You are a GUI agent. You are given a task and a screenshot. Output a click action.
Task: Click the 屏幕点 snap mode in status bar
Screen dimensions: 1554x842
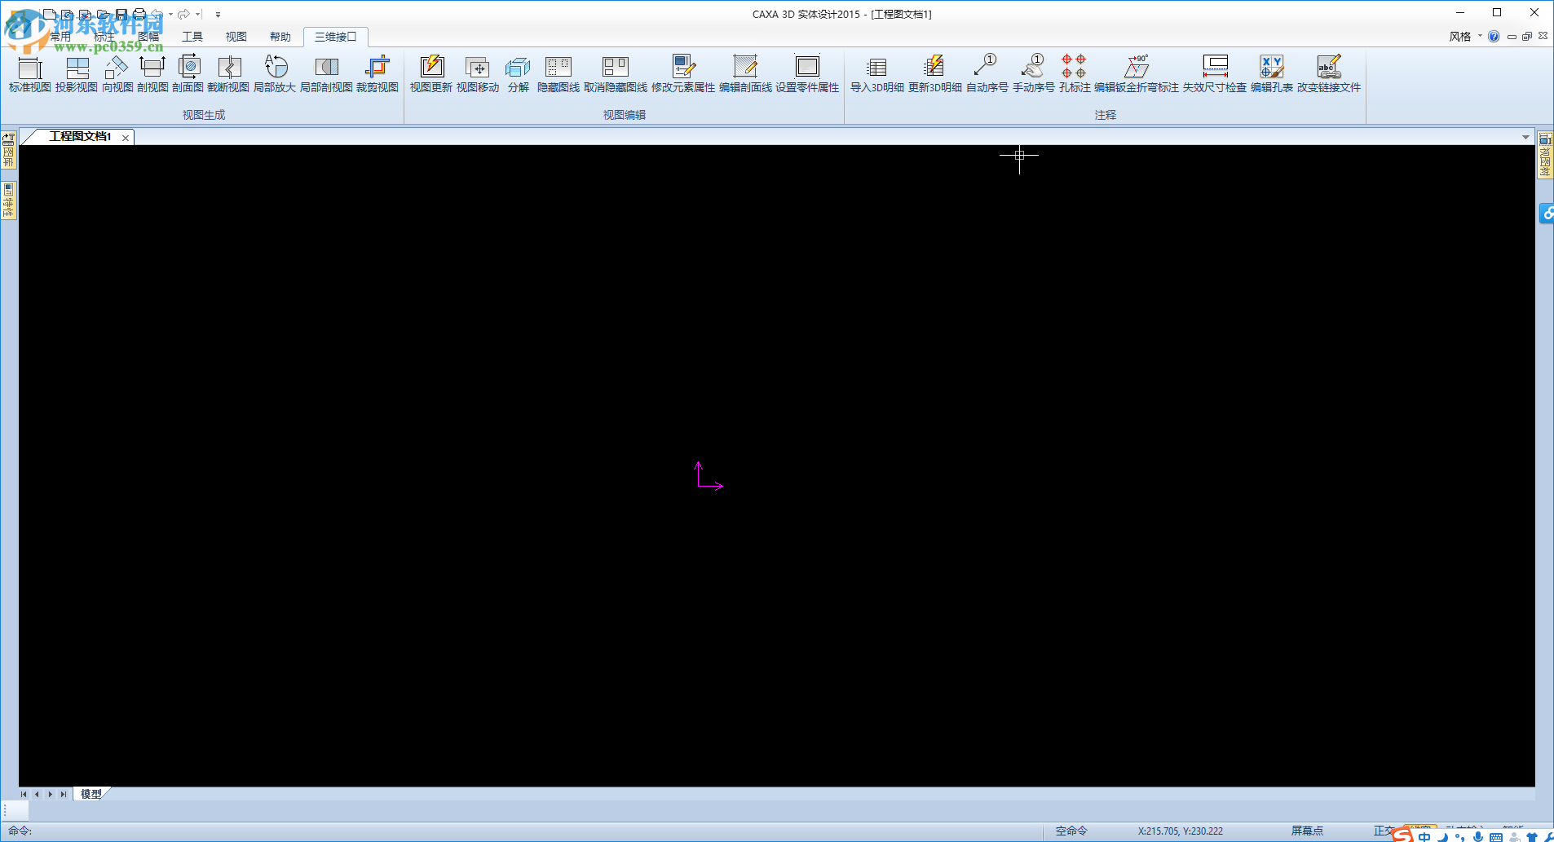pyautogui.click(x=1307, y=831)
